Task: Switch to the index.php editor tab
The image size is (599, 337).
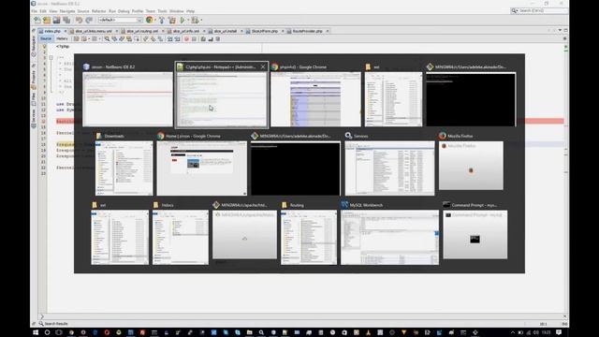Action: (52, 31)
